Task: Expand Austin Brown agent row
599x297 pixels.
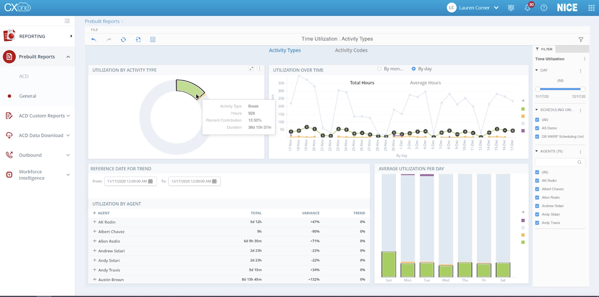Action: (x=95, y=279)
